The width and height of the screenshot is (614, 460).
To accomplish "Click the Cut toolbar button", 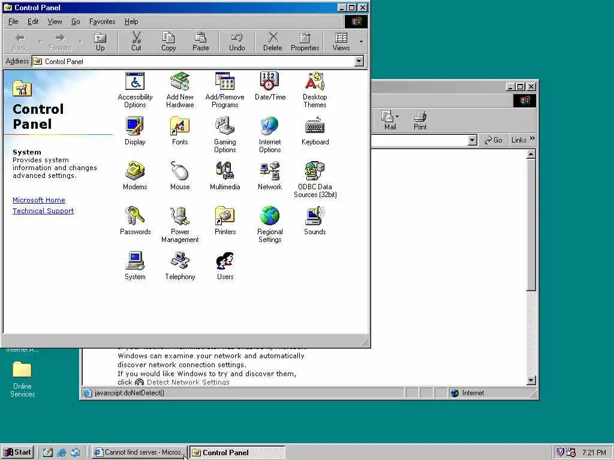I will pyautogui.click(x=136, y=42).
